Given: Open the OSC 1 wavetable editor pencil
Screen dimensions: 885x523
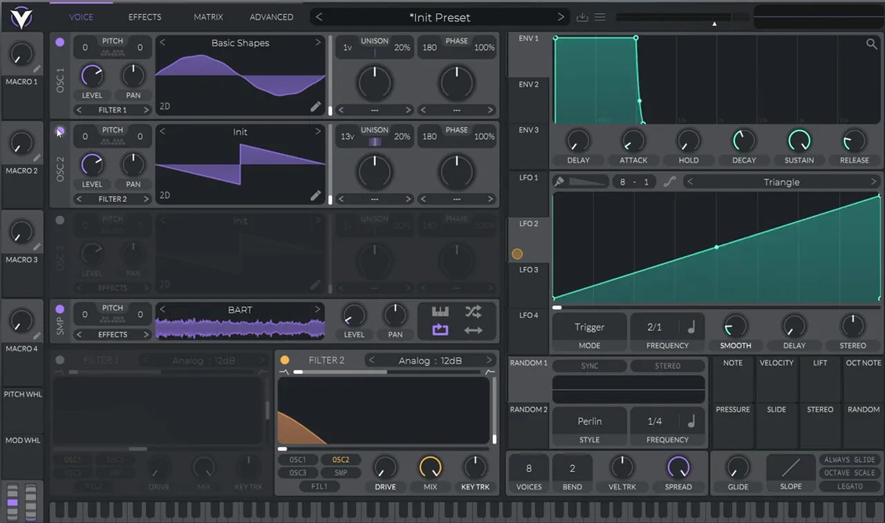Looking at the screenshot, I should click(x=316, y=107).
